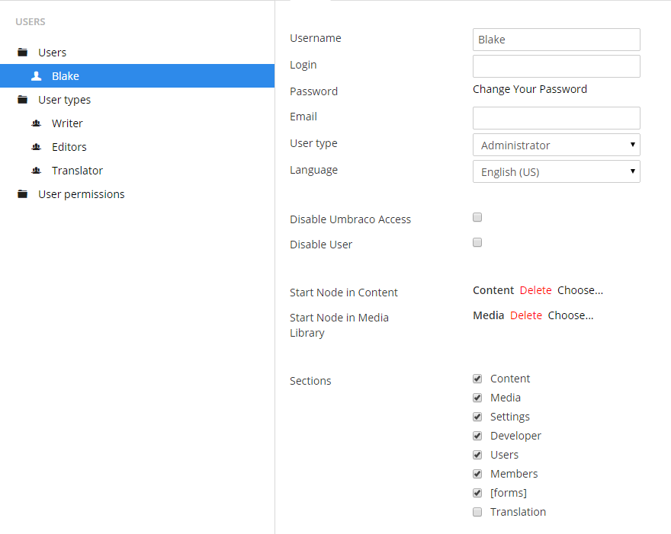Focus the Login text field
The height and width of the screenshot is (534, 671).
(x=556, y=66)
